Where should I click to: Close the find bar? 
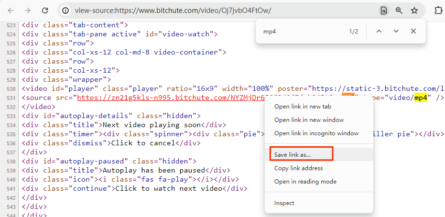tap(413, 31)
